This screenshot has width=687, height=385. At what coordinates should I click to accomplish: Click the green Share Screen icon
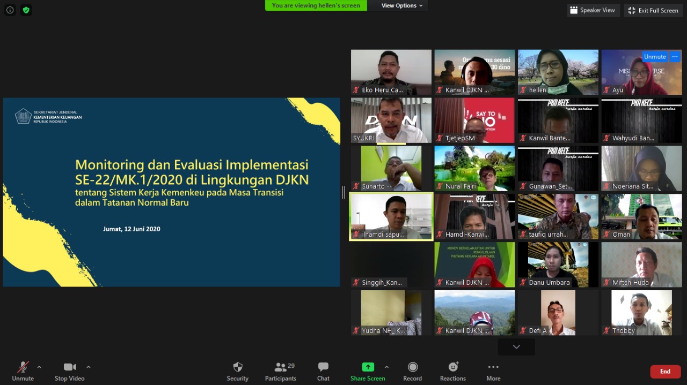pos(368,367)
